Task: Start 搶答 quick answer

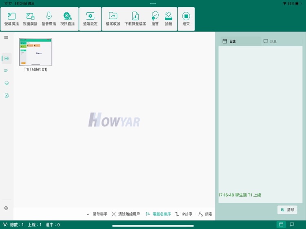Action: 155,19
